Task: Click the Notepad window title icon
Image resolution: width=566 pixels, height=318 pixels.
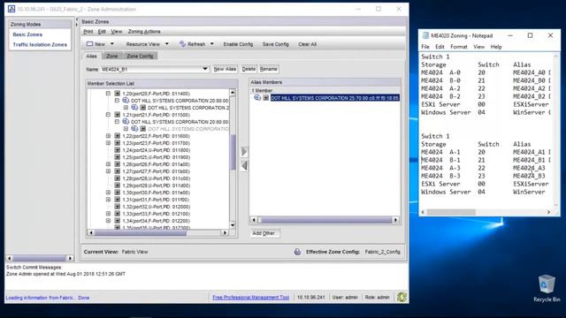Action: point(425,35)
